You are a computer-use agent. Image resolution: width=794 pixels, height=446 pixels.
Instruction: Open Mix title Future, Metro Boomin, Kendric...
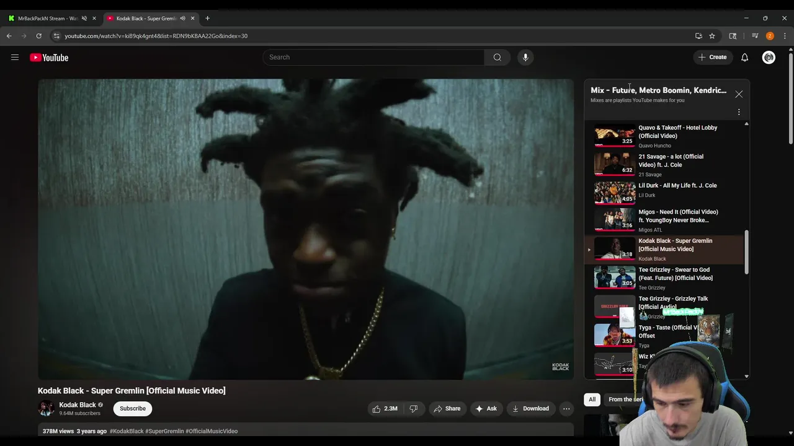[x=658, y=90]
